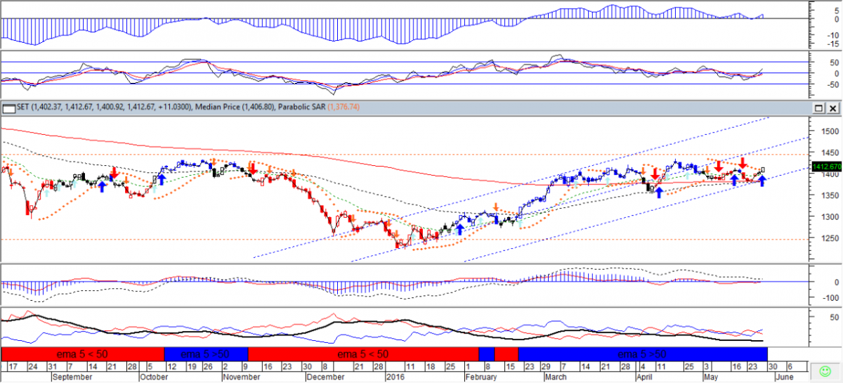Viewport: 843px width, 383px height.
Task: Select the blue buy arrow in early February
Action: click(x=460, y=228)
